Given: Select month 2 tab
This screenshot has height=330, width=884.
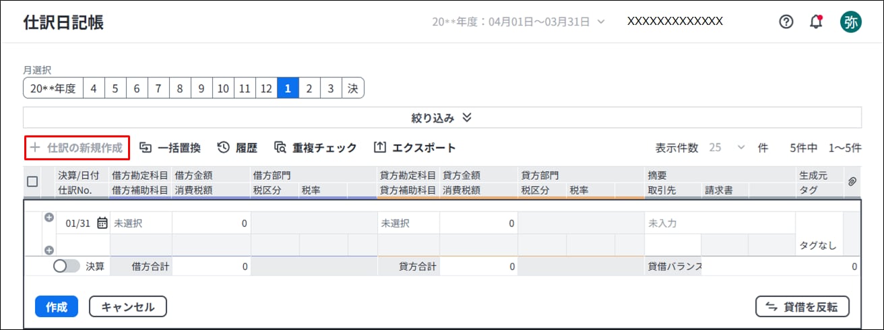Looking at the screenshot, I should point(309,88).
